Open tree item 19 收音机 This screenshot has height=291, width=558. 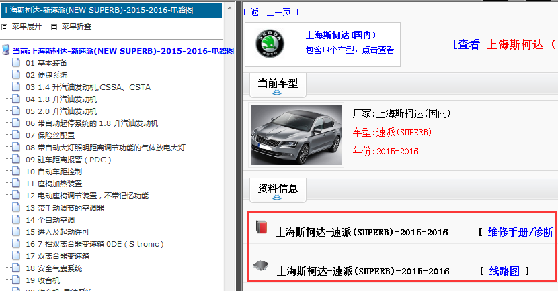[43, 280]
